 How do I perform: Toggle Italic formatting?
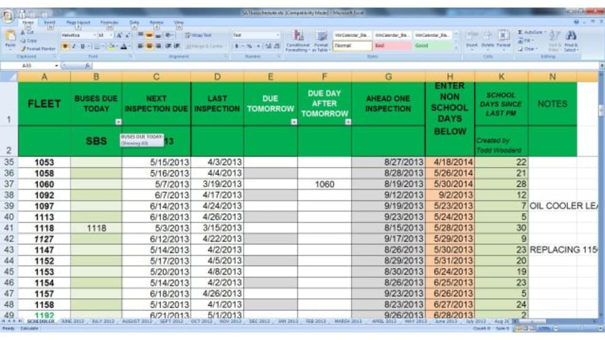pyautogui.click(x=73, y=46)
